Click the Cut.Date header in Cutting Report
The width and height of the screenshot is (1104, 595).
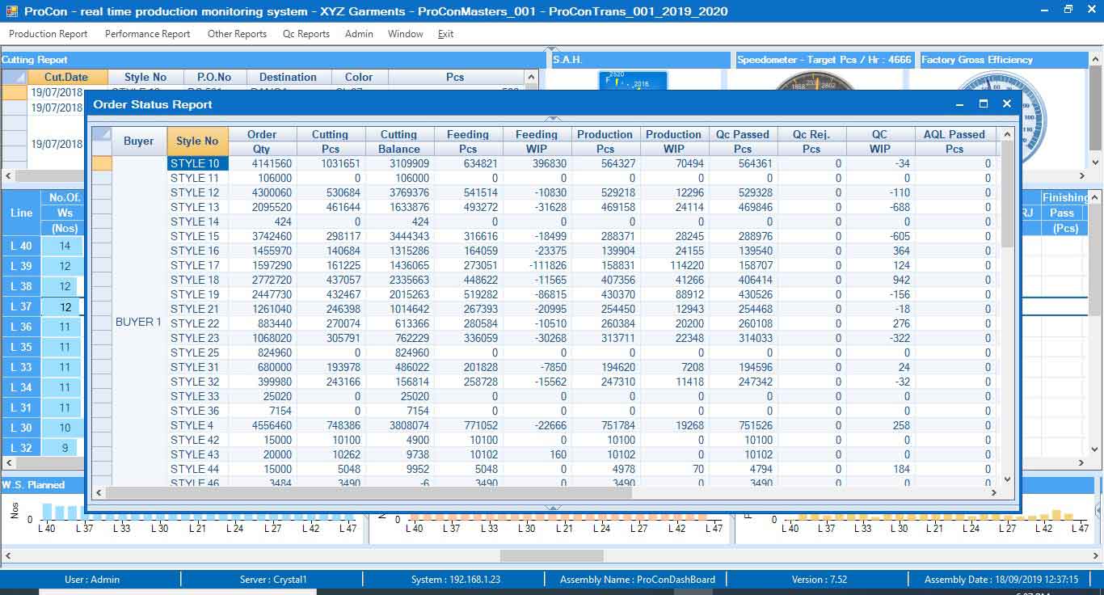tap(67, 77)
